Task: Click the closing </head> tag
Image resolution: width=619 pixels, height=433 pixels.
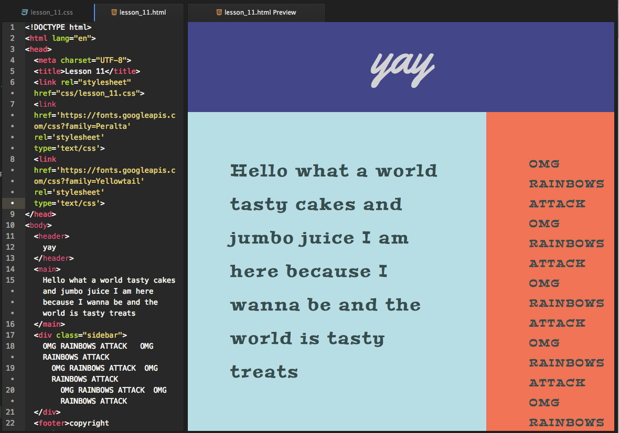Action: [41, 214]
